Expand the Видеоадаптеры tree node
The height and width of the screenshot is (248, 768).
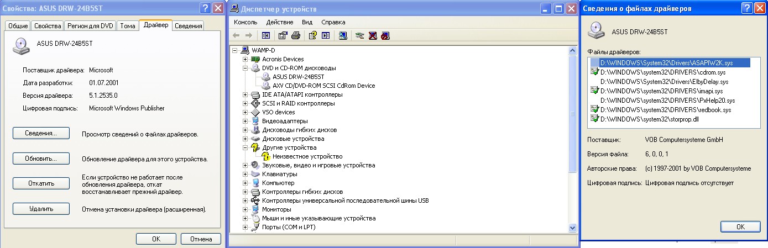click(245, 121)
